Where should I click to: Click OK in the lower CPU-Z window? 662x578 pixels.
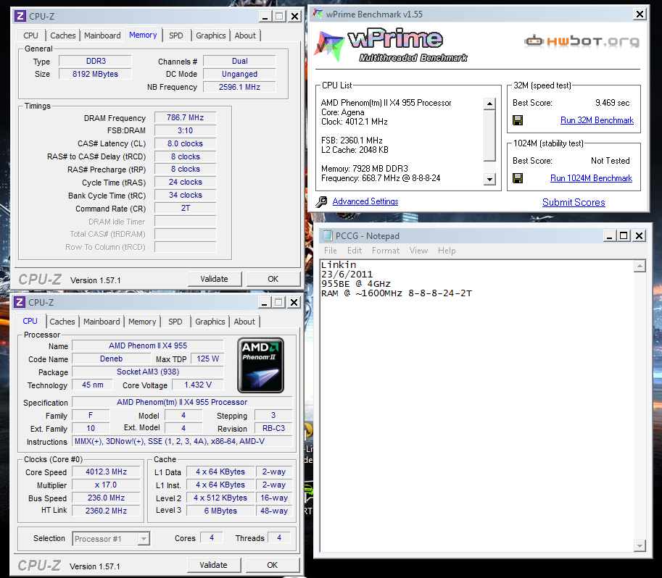coord(273,565)
